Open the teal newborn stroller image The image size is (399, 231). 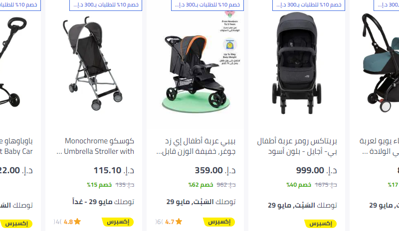[x=380, y=63]
